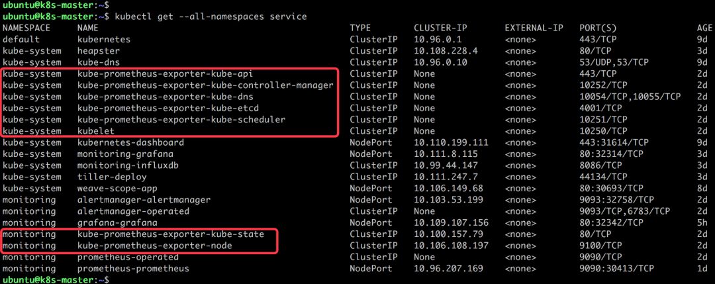Click the EXTERNAL-IP column header
Screen dimensions: 715x284
pyautogui.click(x=534, y=28)
